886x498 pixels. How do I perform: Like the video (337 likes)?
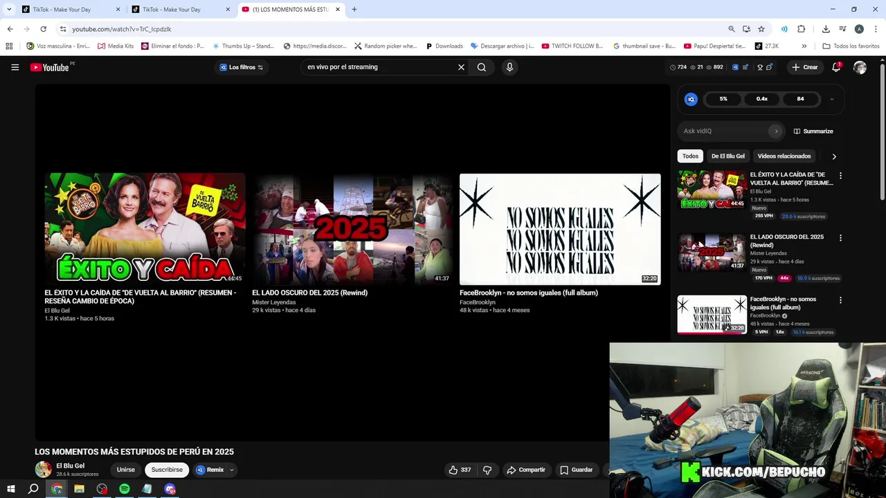click(460, 470)
